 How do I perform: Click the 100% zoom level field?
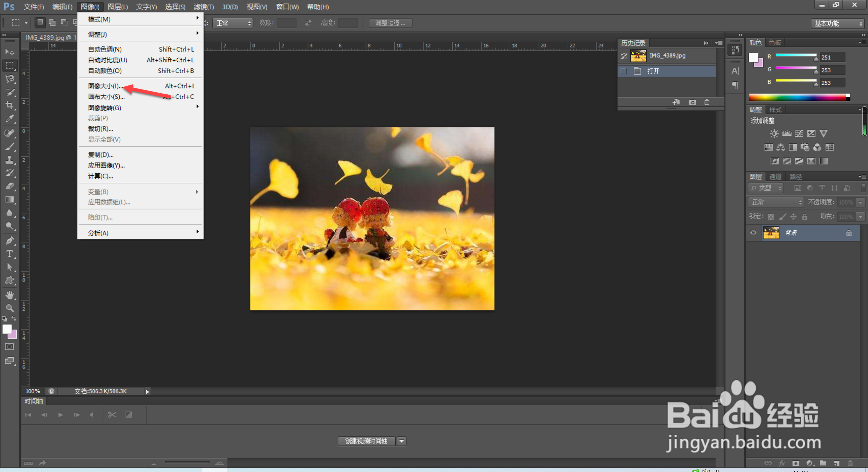pyautogui.click(x=33, y=391)
